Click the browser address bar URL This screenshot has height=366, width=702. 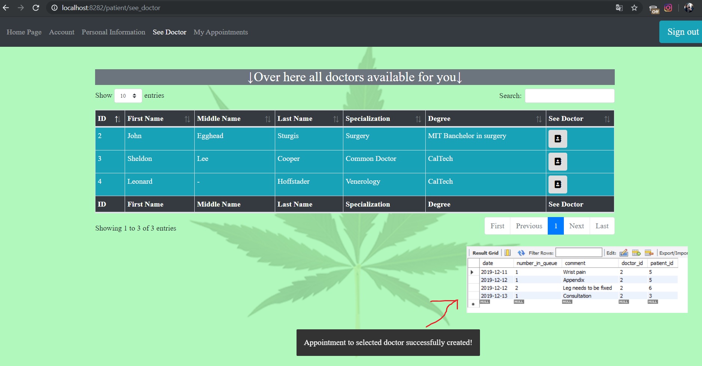[x=111, y=8]
